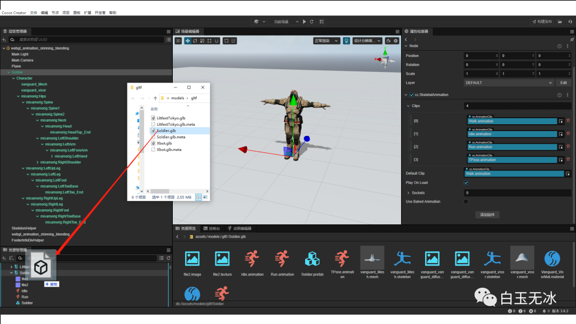Screen dimensions: 576x324
Task: Open the Idle.animation asset thumbnail
Action: pyautogui.click(x=252, y=259)
